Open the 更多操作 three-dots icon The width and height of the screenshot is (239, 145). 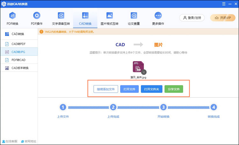158,15
